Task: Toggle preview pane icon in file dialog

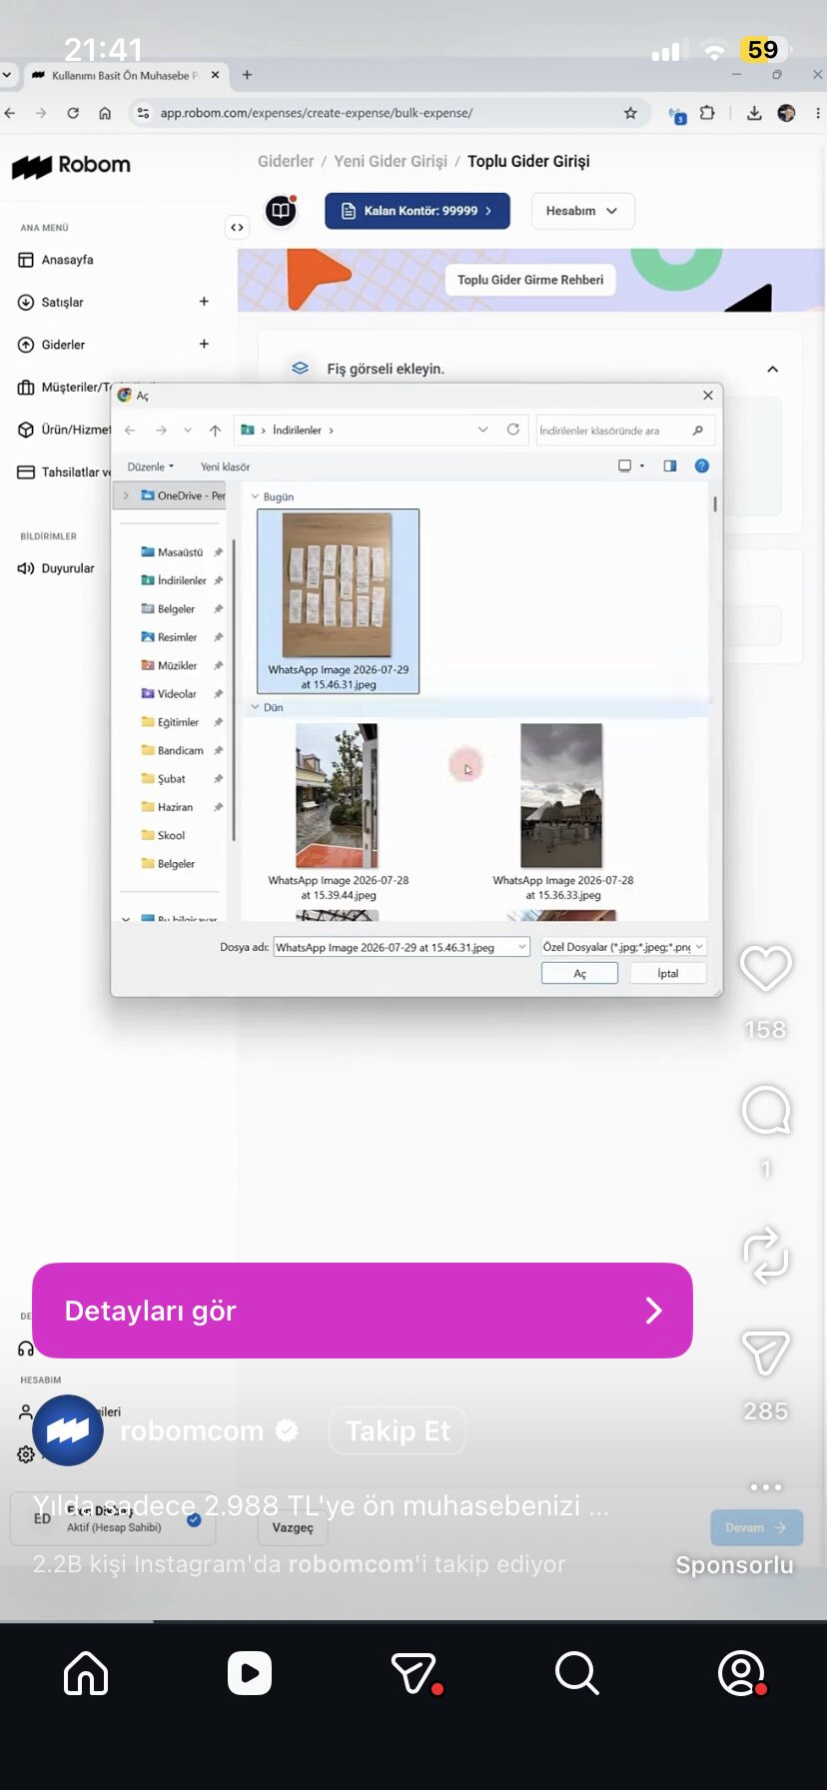Action: tap(670, 465)
